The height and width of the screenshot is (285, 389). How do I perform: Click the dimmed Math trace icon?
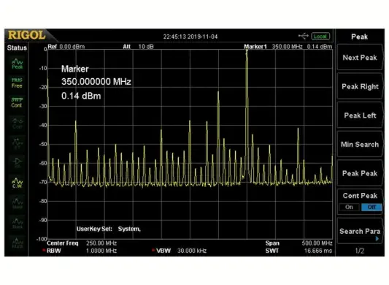(18, 243)
